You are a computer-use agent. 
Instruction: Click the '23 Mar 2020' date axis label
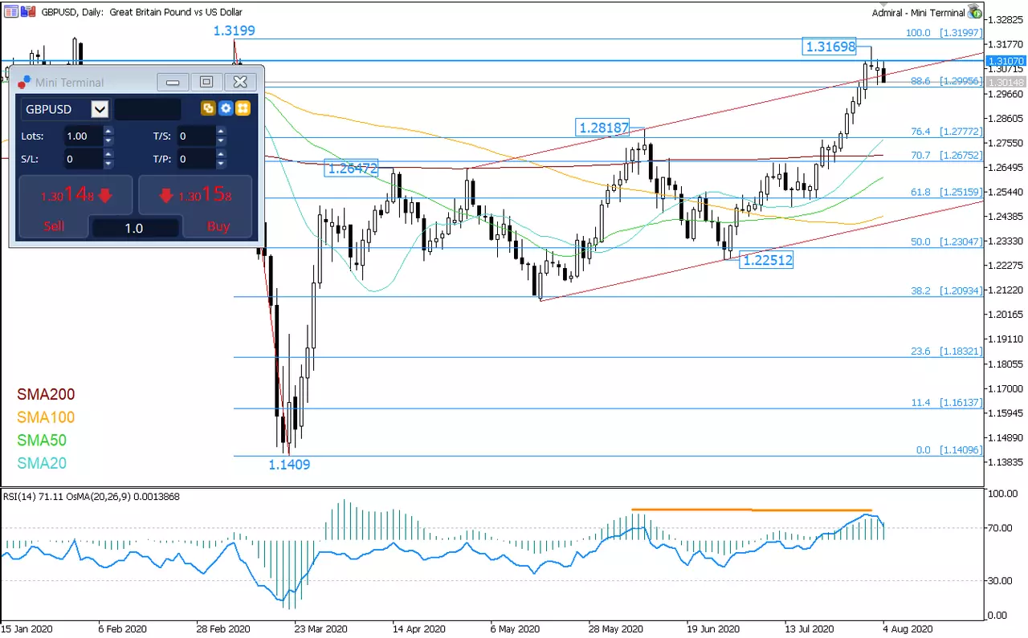tap(321, 628)
